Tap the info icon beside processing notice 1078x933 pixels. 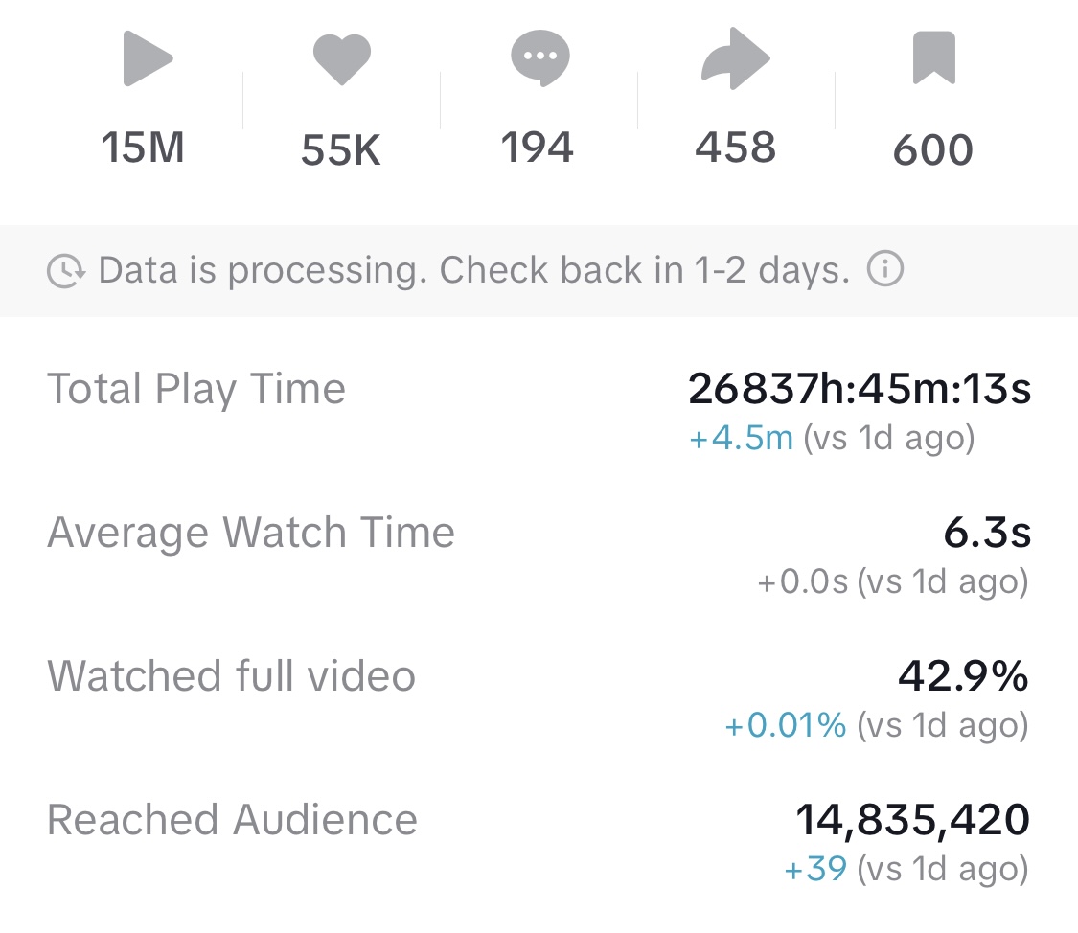pyautogui.click(x=884, y=271)
